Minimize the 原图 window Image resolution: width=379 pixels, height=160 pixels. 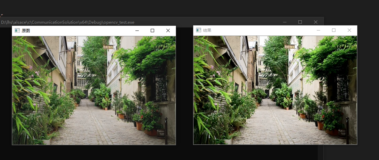point(137,31)
